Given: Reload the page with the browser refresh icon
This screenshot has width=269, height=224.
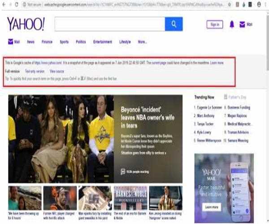Looking at the screenshot, I should (x=17, y=4).
